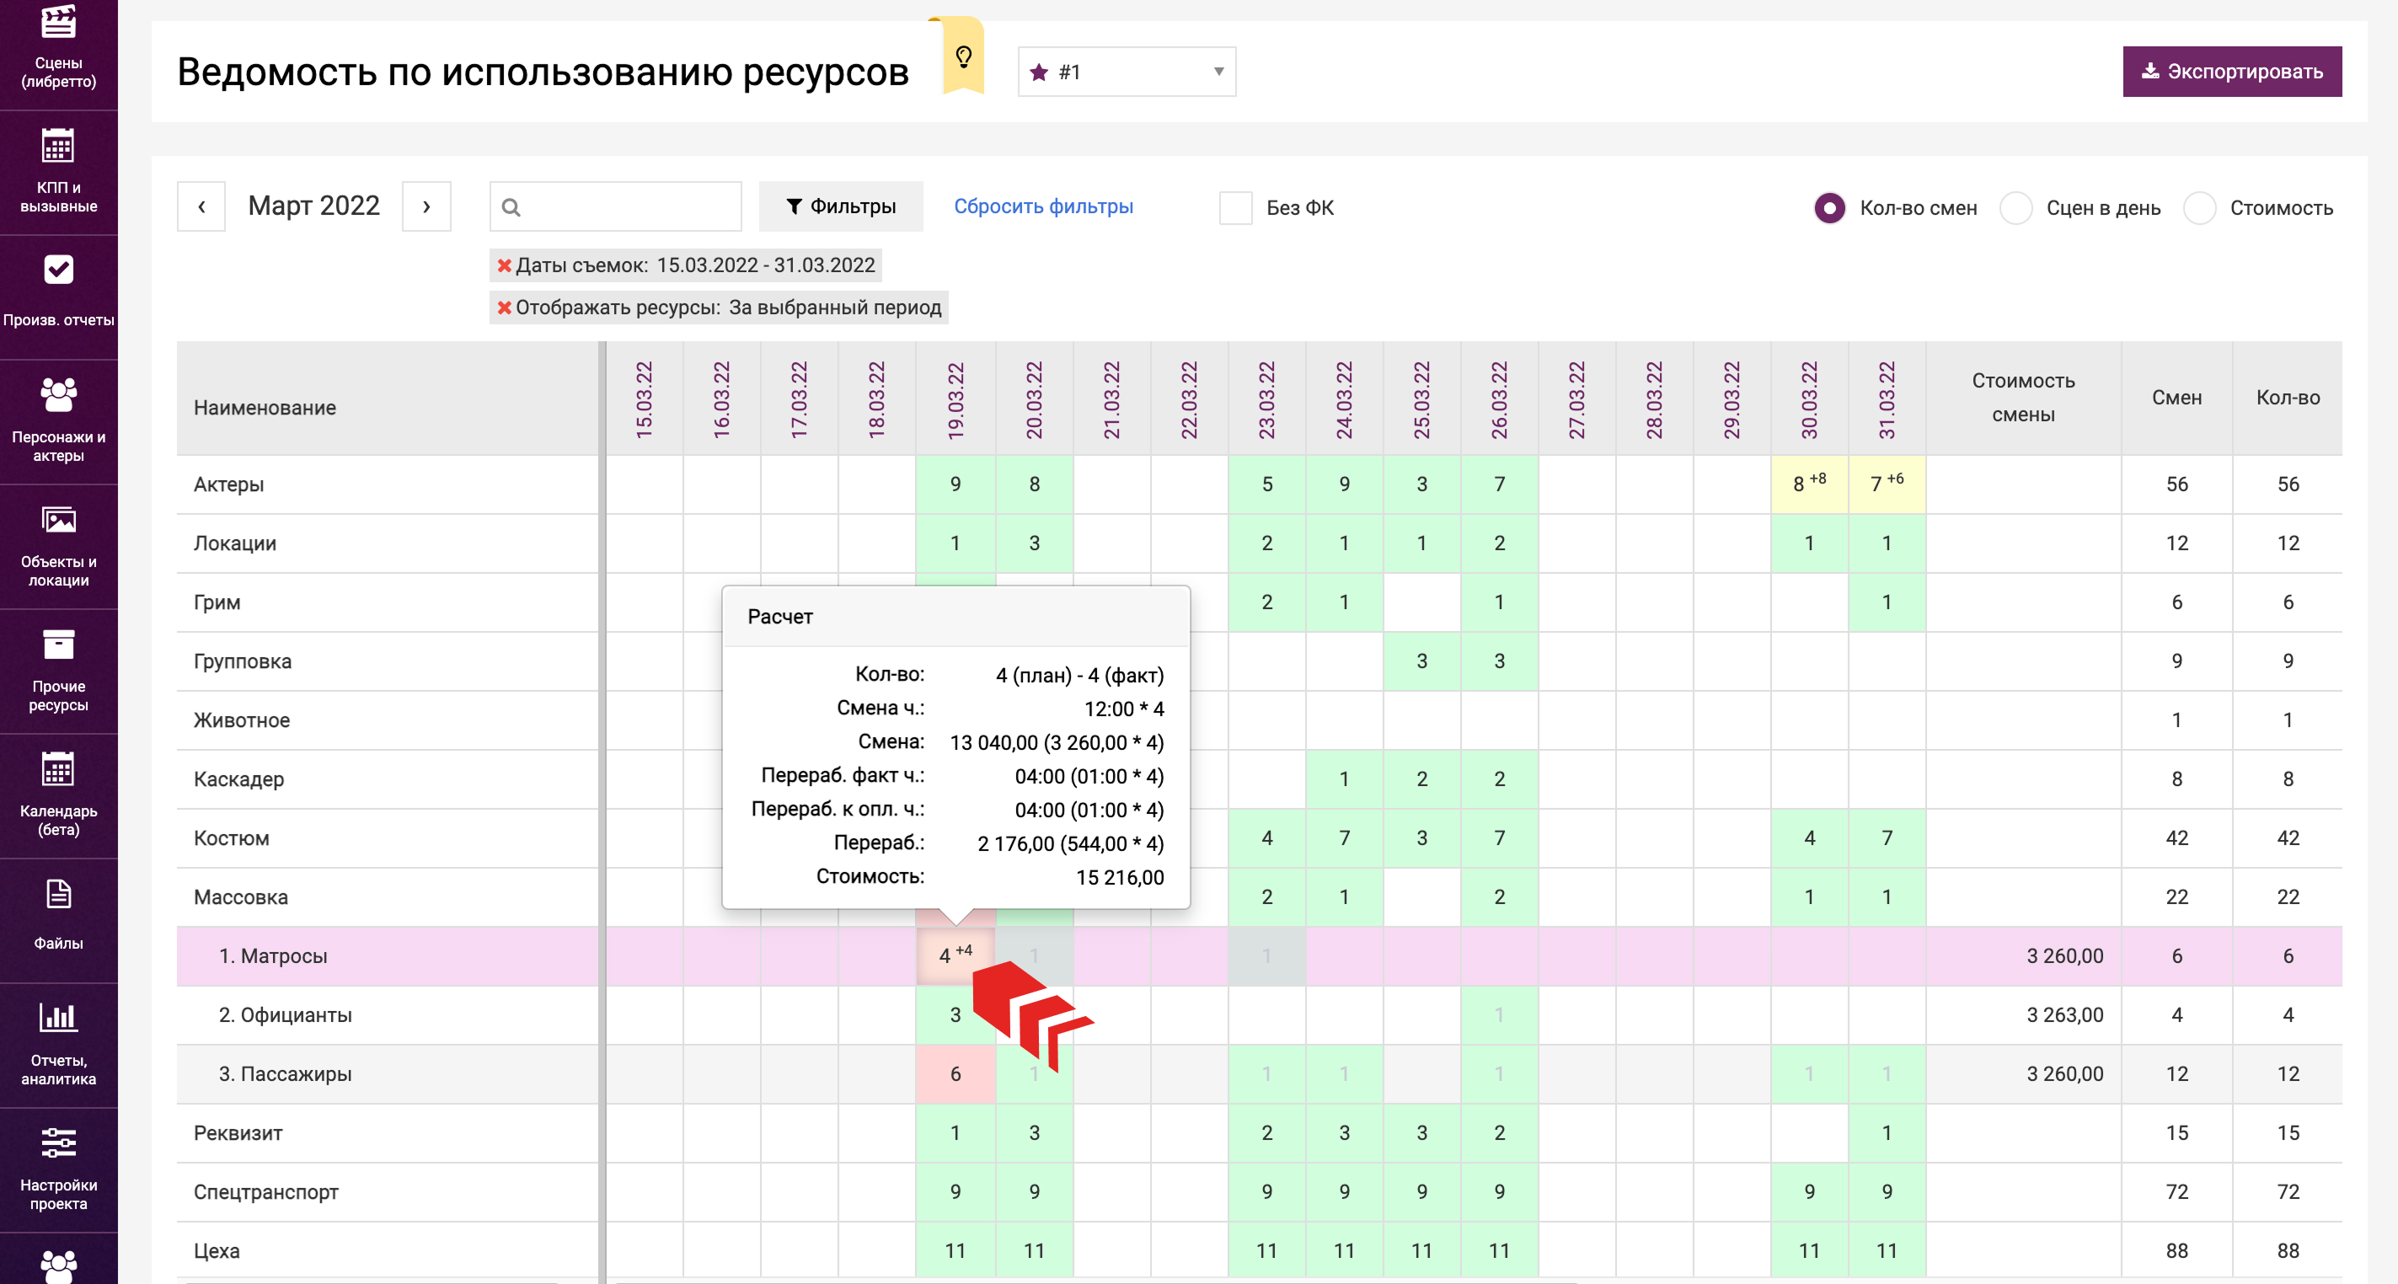This screenshot has height=1284, width=2398.
Task: Click the 23.03.22 column header
Action: coord(1266,399)
